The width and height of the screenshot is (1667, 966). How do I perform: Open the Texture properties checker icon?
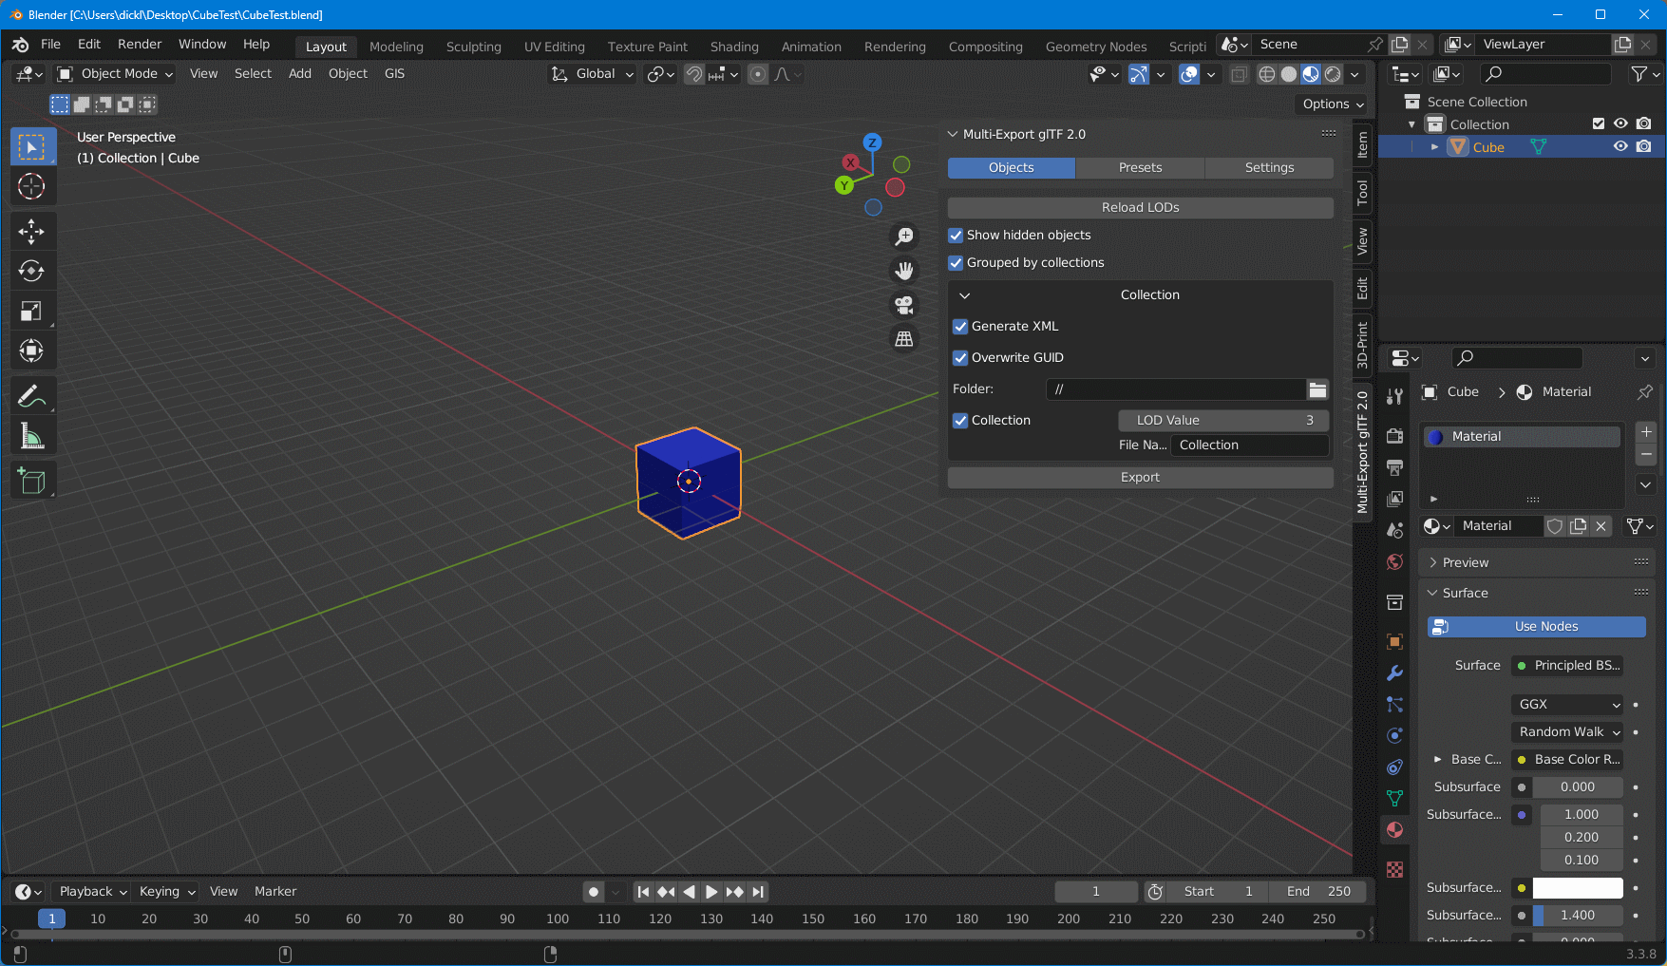pyautogui.click(x=1394, y=870)
